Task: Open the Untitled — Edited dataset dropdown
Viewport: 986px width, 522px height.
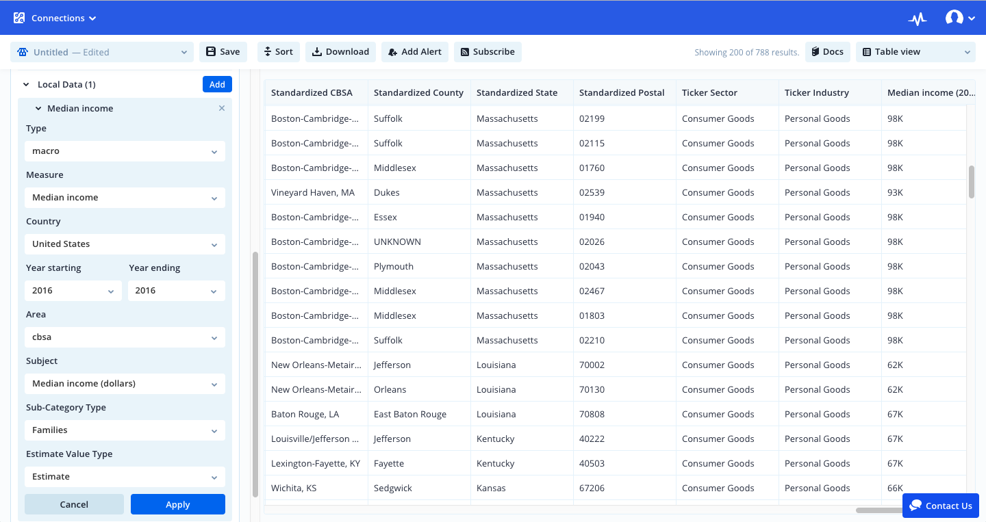Action: [102, 52]
